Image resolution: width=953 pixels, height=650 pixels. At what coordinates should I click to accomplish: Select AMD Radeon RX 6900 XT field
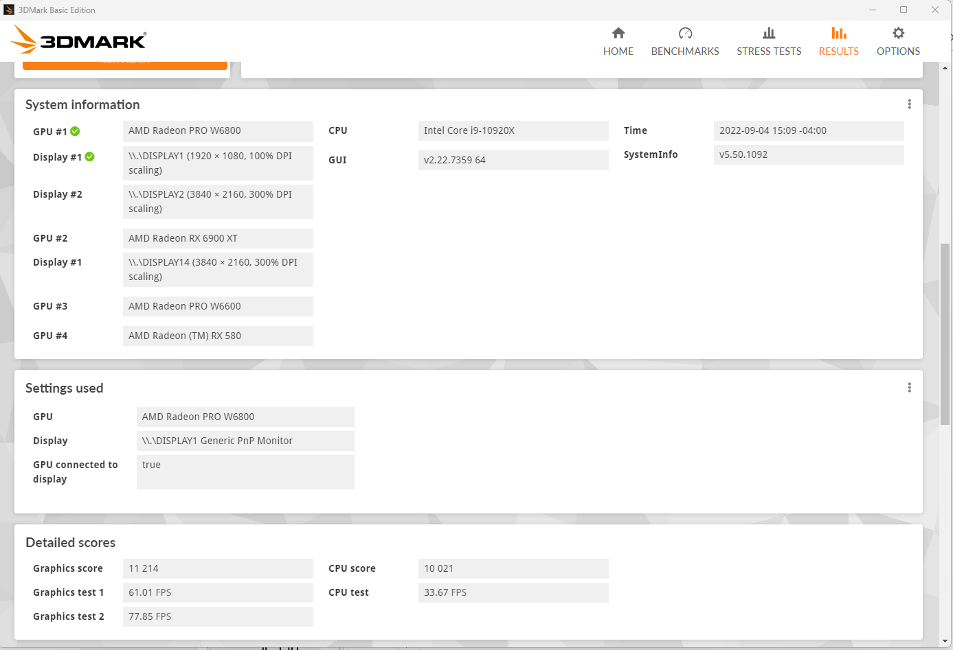(x=218, y=238)
